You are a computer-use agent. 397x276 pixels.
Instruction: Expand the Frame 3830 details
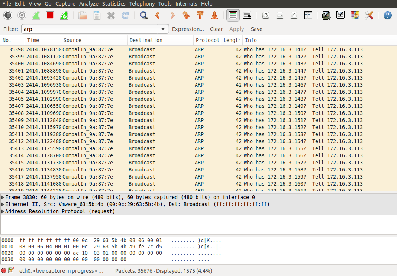point(3,197)
